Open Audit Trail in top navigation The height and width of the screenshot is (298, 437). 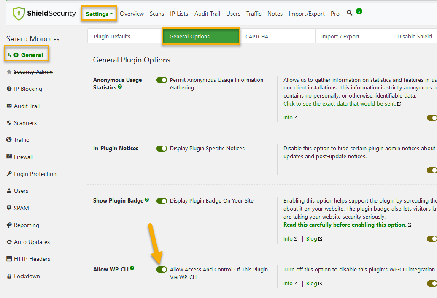207,14
